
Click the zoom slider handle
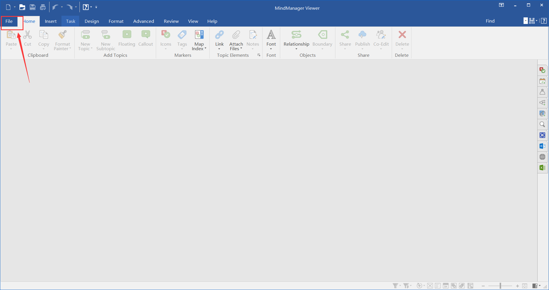click(500, 286)
